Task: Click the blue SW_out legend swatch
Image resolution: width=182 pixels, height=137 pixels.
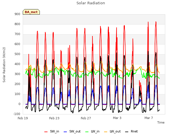Action: coord(65,132)
